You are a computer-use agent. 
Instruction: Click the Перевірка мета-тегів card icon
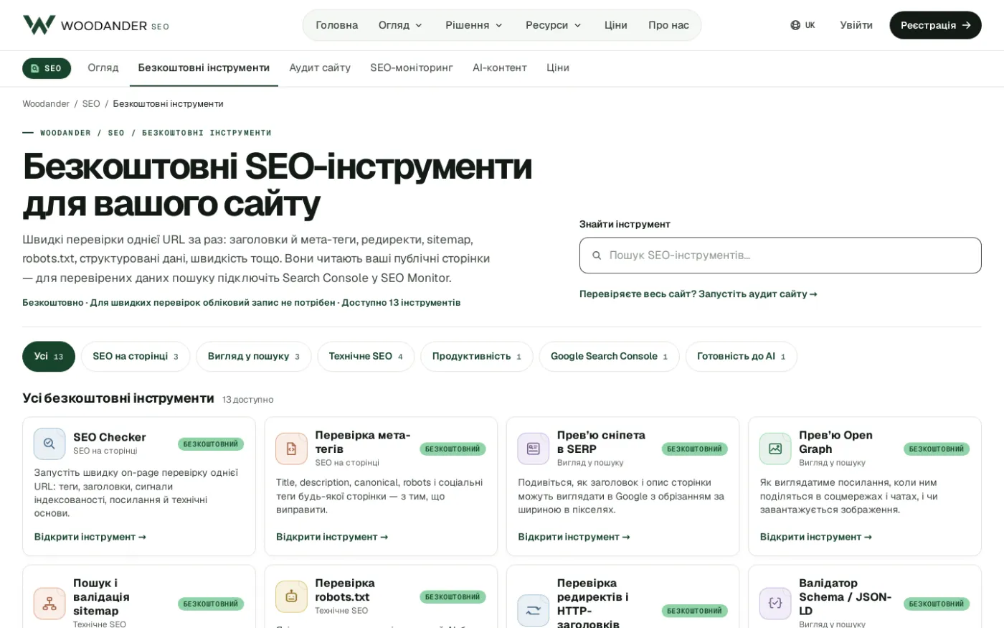291,449
